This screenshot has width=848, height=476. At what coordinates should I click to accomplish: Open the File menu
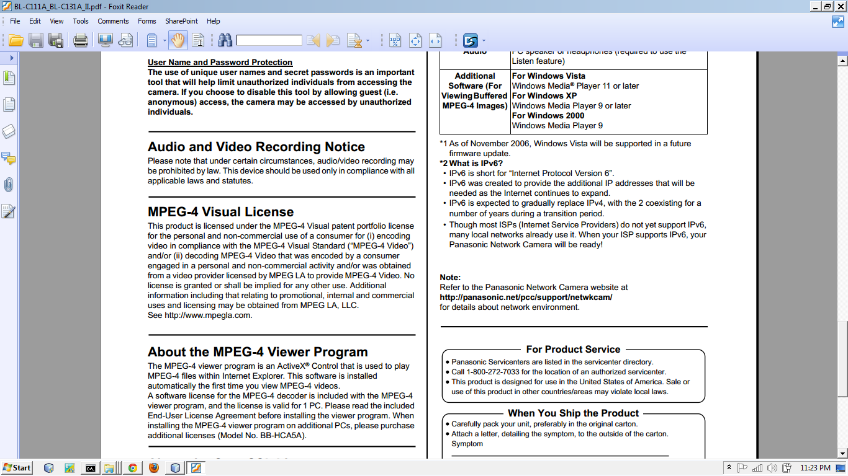pyautogui.click(x=15, y=21)
